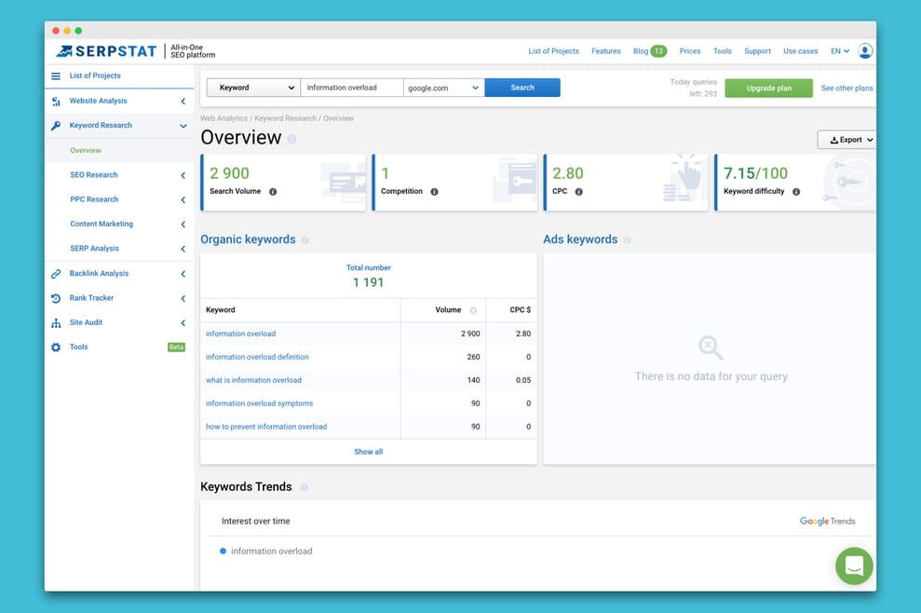Click the green Upgrade plan button
This screenshot has height=613, width=921.
[768, 89]
